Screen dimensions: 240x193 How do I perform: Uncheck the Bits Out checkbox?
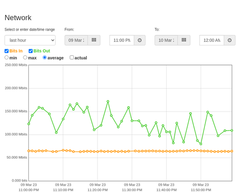(31, 51)
